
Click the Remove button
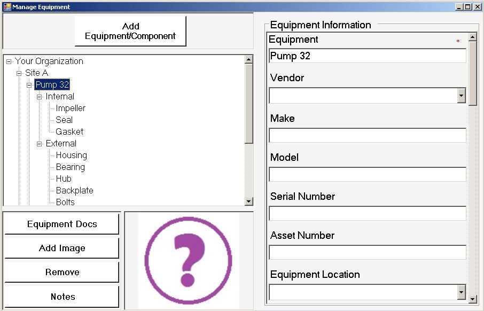pos(62,273)
